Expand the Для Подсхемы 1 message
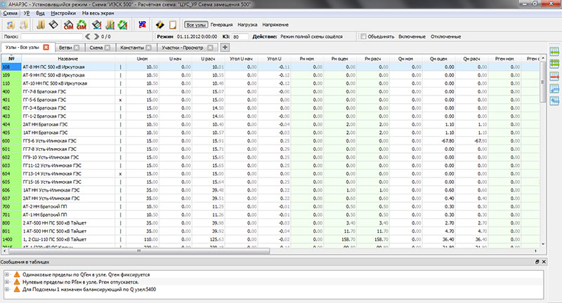 (7, 289)
